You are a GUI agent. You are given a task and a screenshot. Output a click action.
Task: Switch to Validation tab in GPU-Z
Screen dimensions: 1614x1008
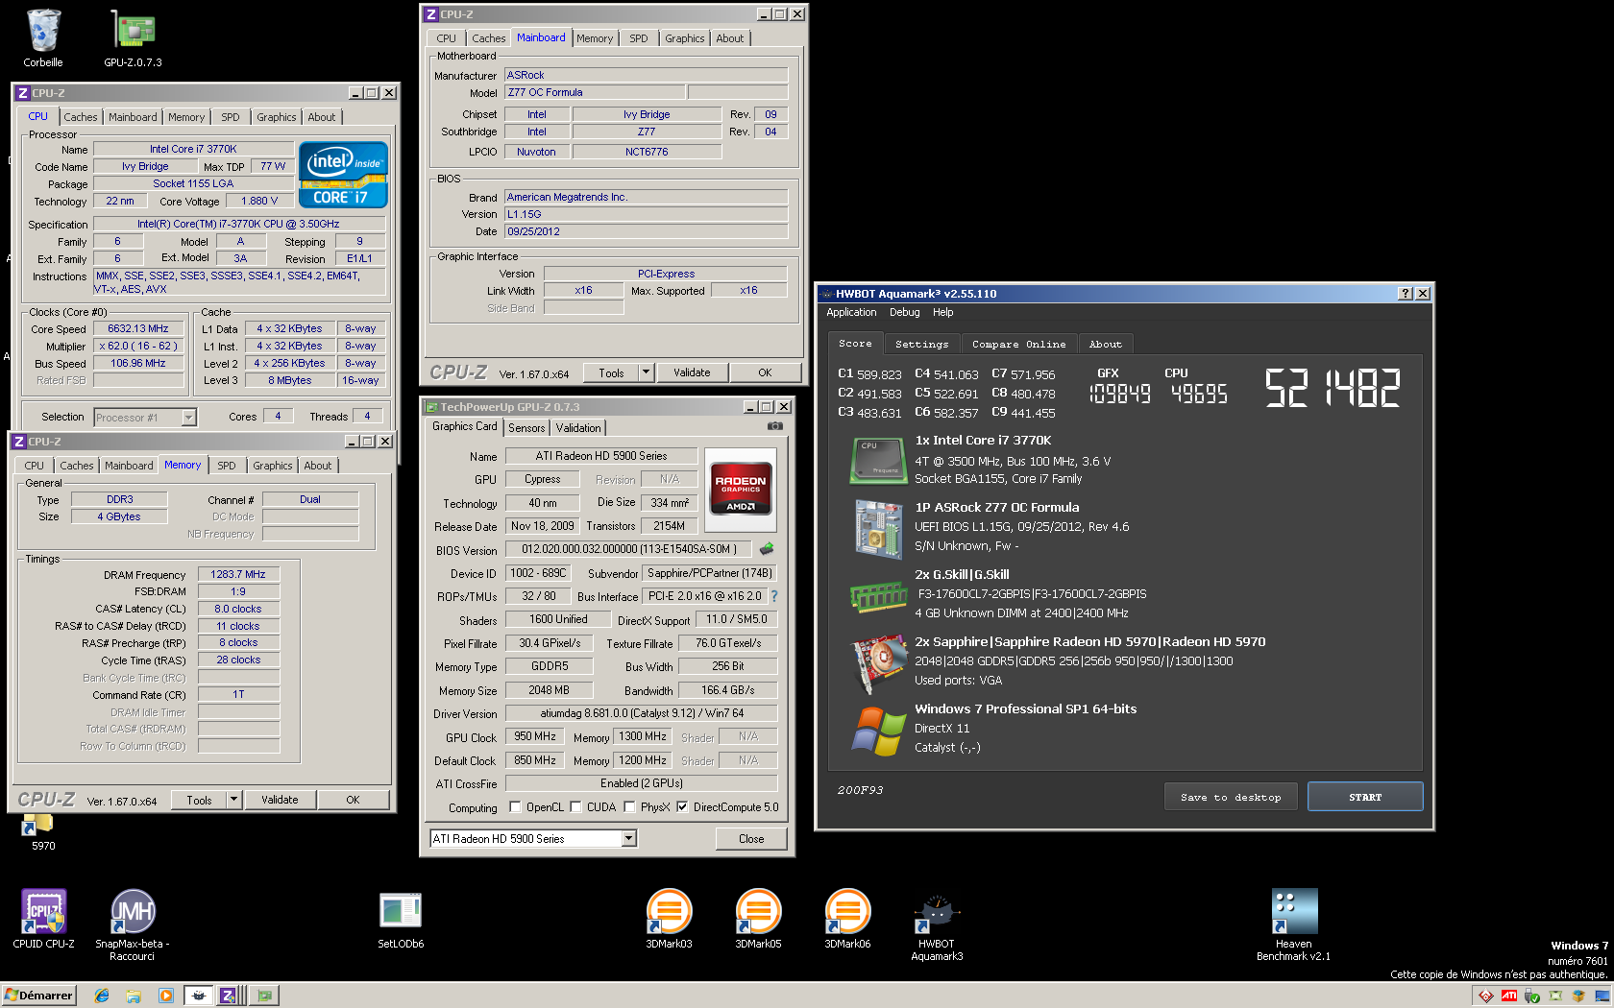578,428
